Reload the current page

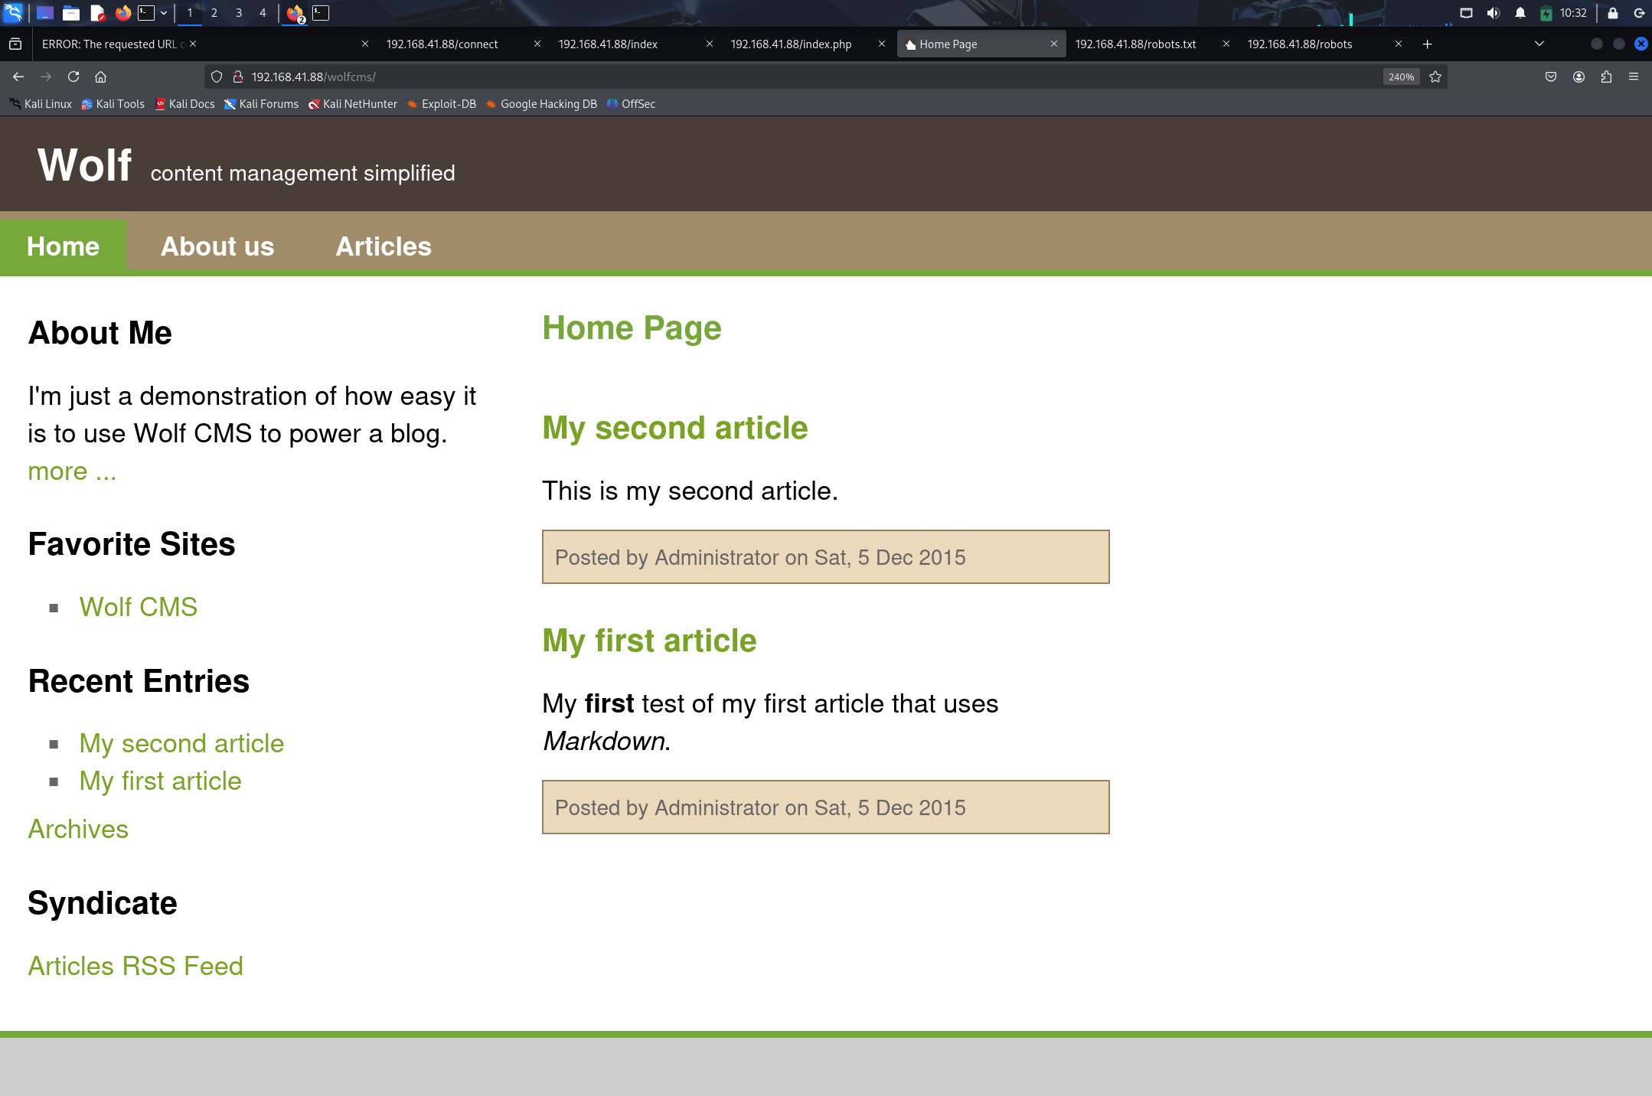(73, 77)
